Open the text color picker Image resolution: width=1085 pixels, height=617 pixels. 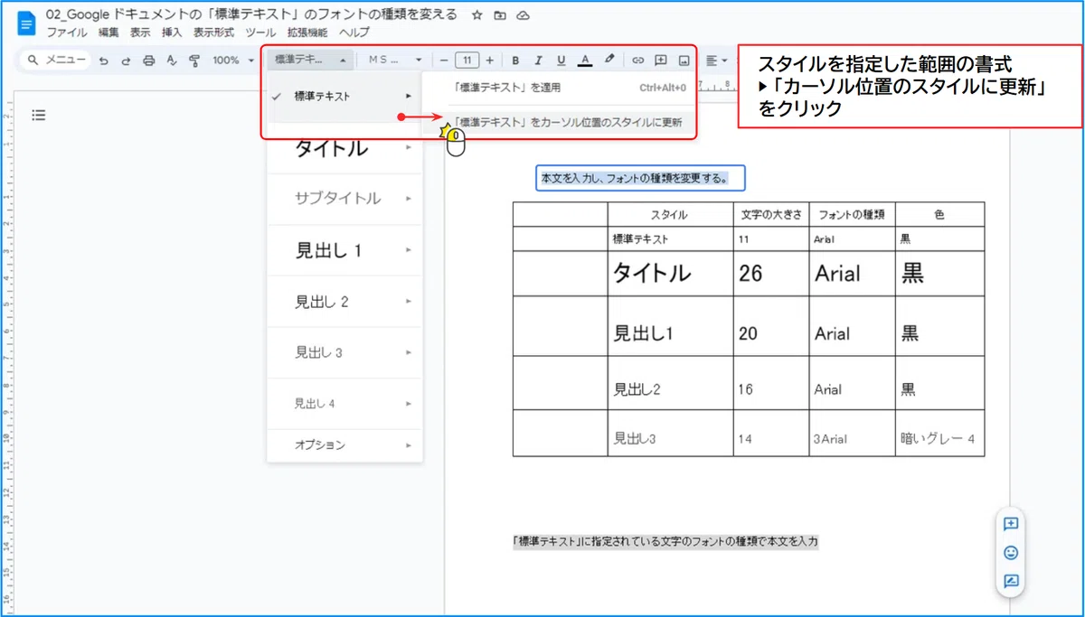(x=585, y=61)
